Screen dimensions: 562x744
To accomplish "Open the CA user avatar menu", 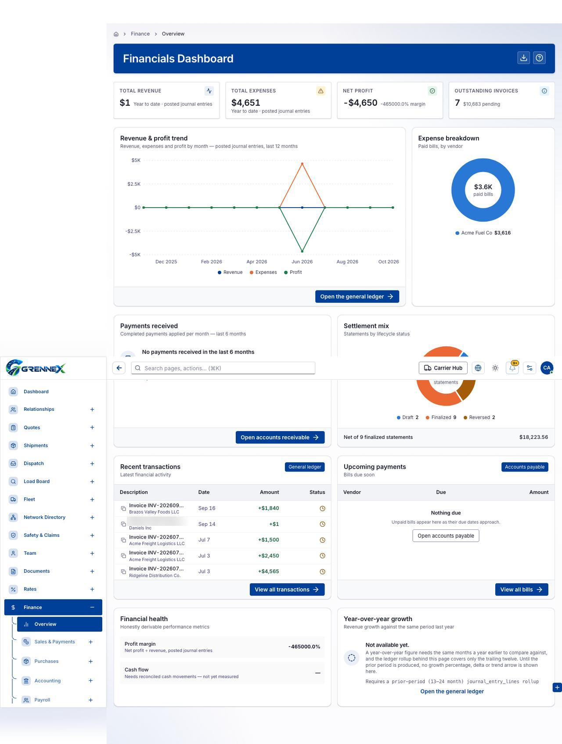I will click(547, 368).
